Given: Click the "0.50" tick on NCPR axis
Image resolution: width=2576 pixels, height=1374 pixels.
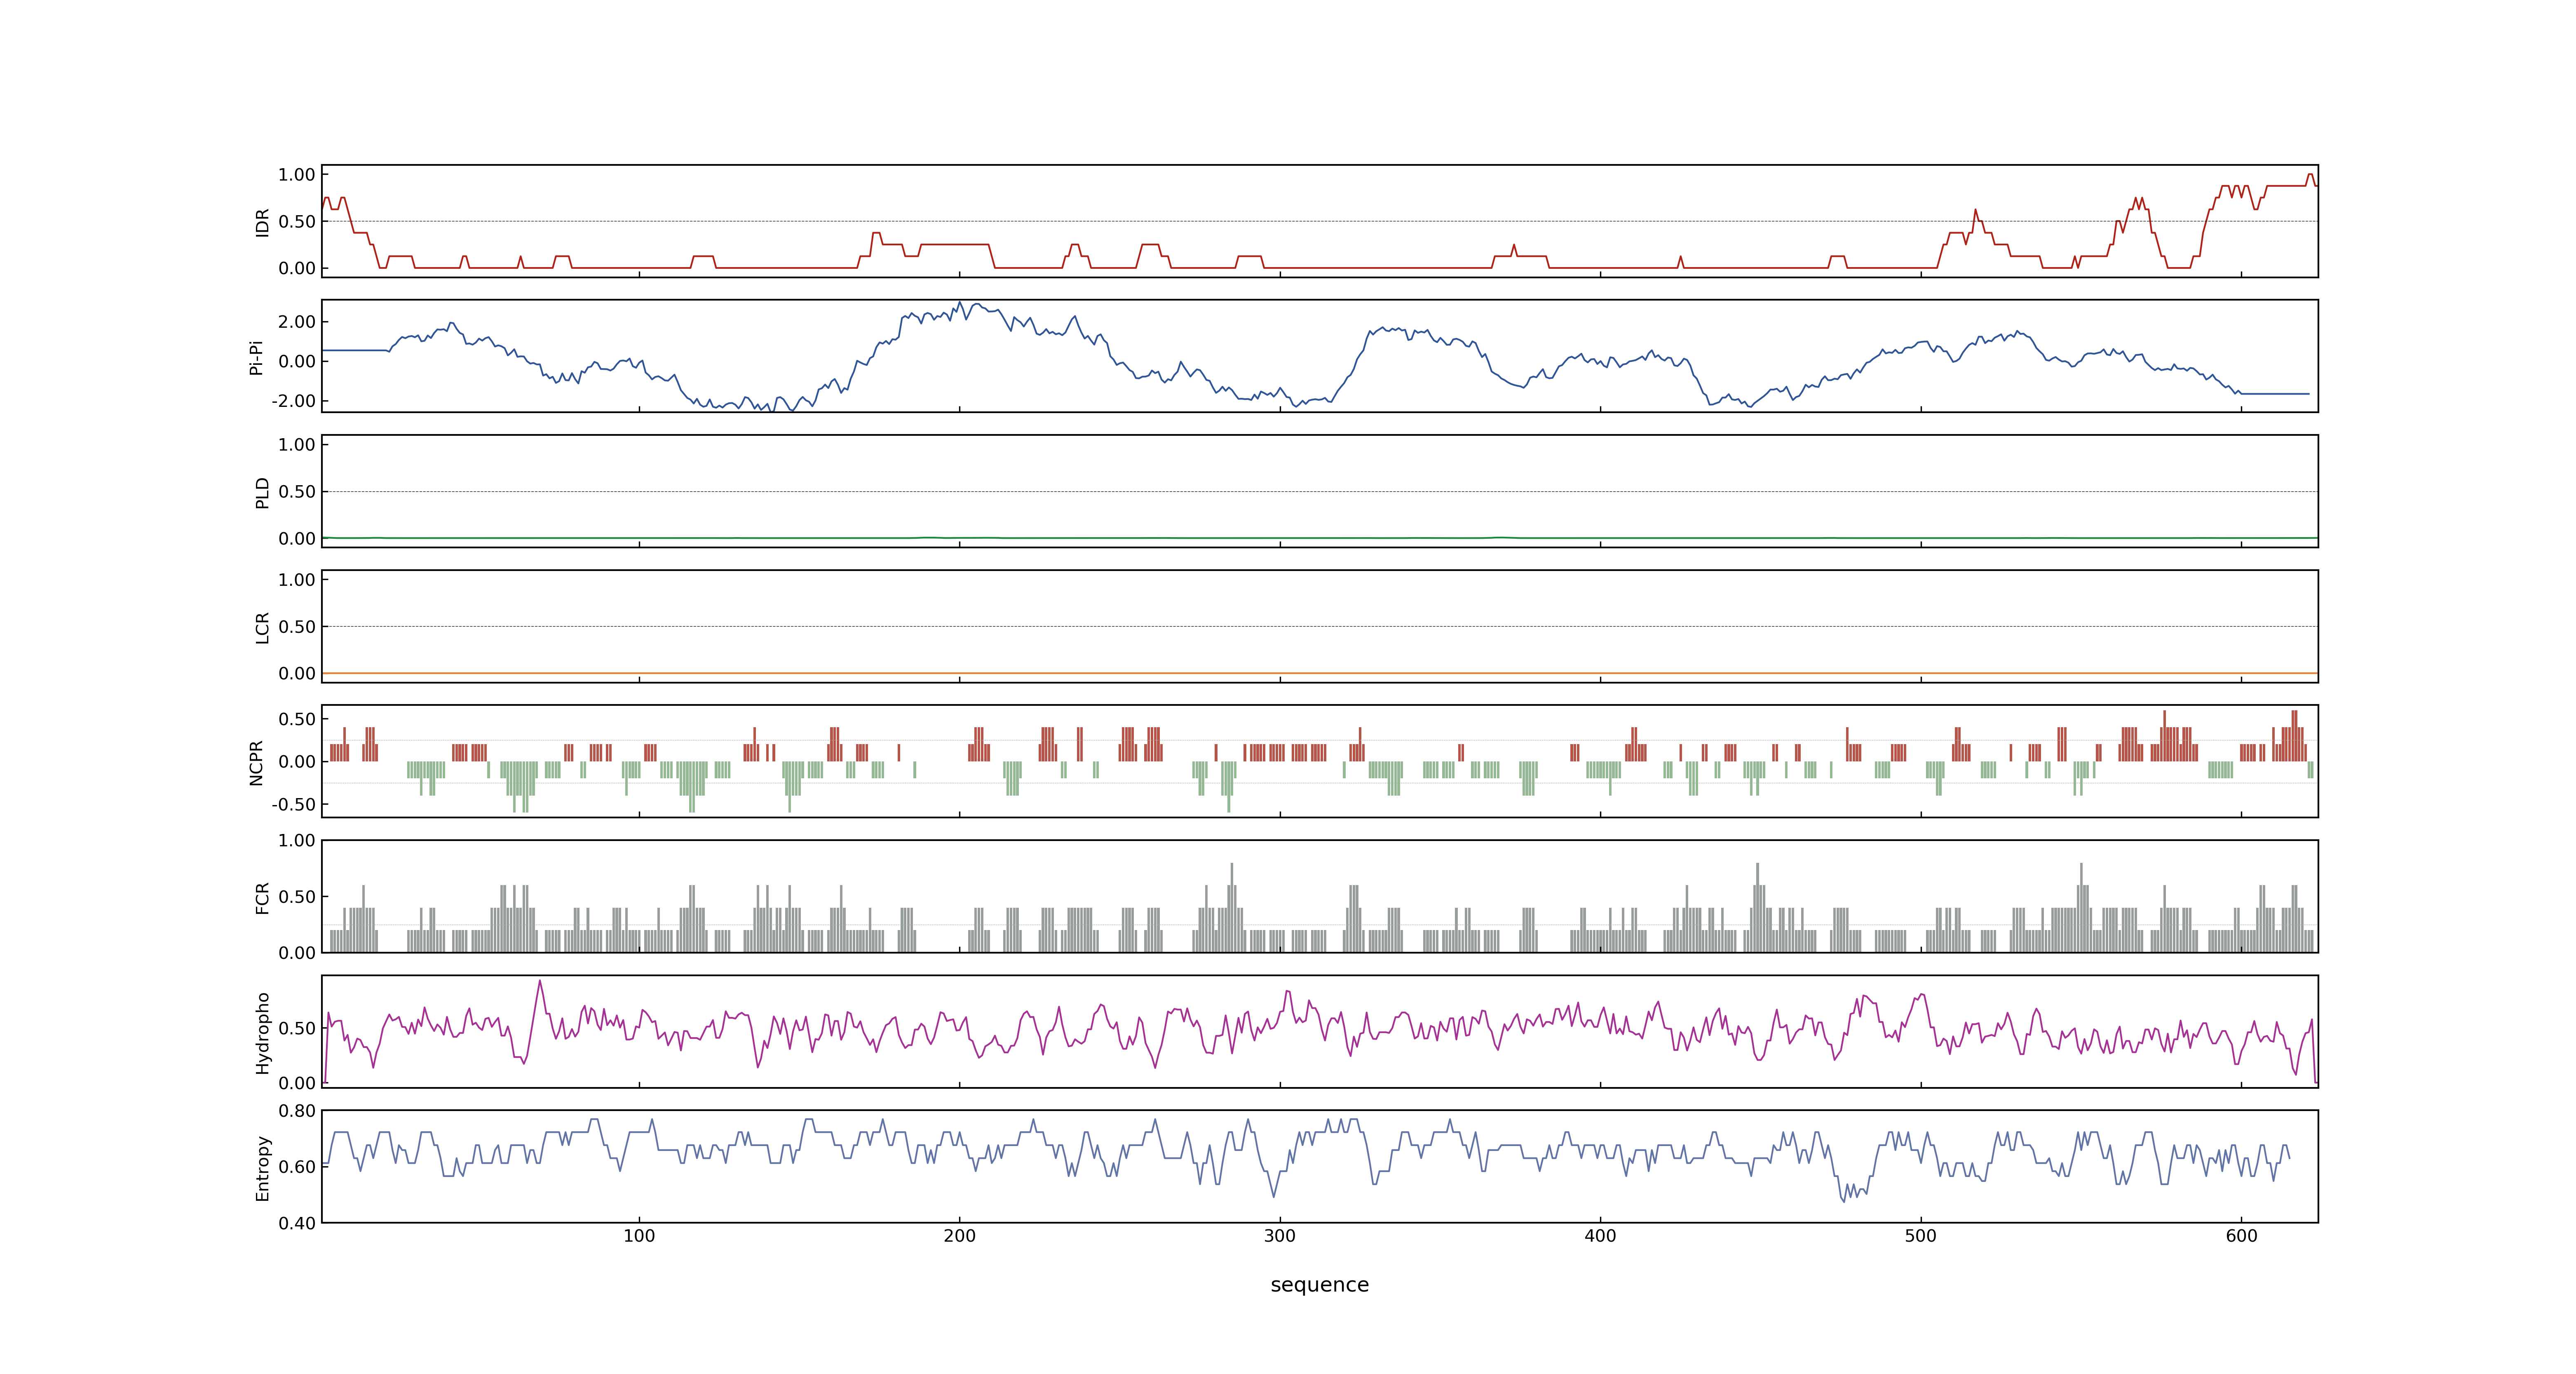Looking at the screenshot, I should pyautogui.click(x=297, y=719).
